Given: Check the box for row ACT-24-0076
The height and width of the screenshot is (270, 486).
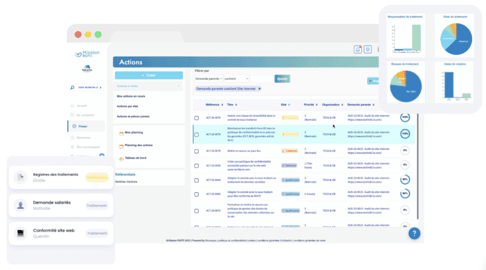Looking at the screenshot, I should point(197,118).
